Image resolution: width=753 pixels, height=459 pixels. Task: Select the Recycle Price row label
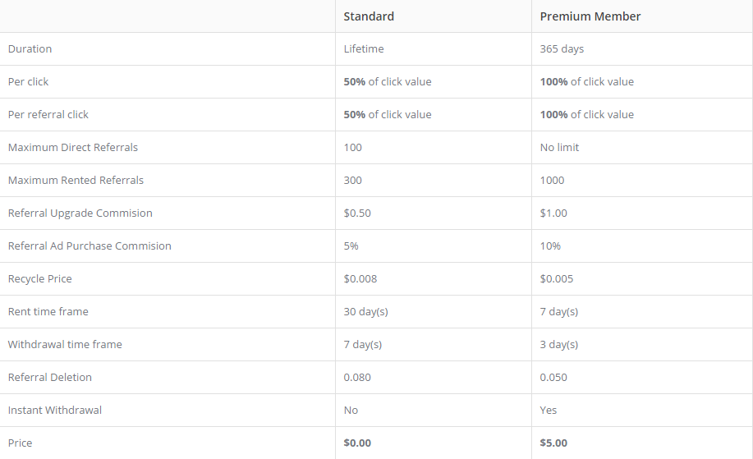pos(40,279)
